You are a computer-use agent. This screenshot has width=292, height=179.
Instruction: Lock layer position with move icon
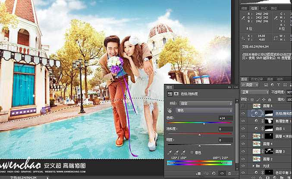[264, 100]
